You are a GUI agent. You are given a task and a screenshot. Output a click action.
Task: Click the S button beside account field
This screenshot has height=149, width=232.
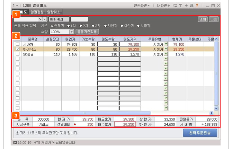(40, 19)
